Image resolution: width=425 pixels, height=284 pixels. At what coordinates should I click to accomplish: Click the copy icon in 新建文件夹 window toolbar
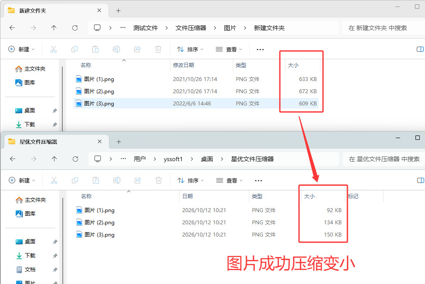[75, 49]
